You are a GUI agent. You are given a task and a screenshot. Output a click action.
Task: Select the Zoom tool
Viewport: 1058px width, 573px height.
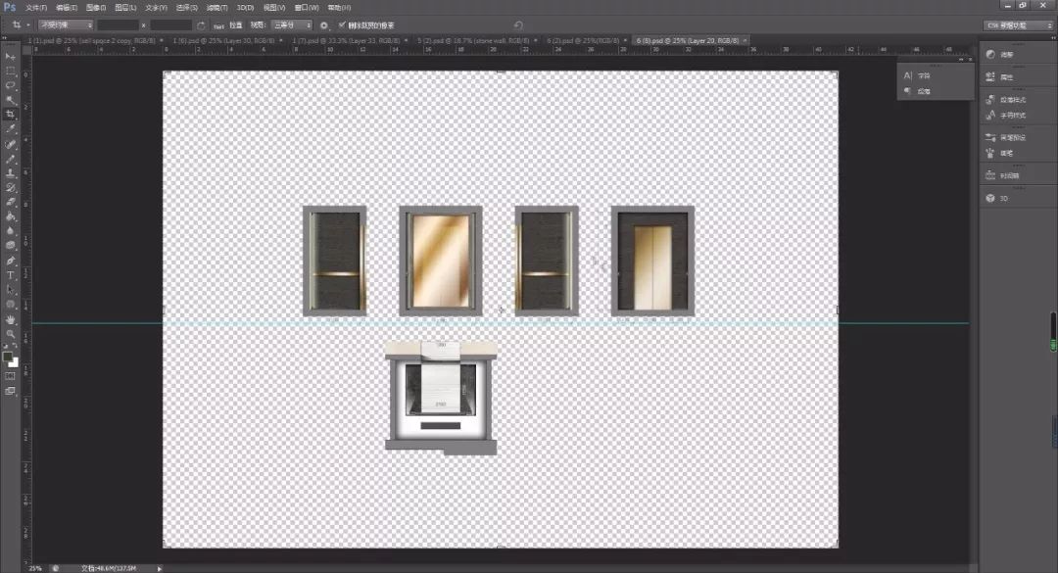10,334
